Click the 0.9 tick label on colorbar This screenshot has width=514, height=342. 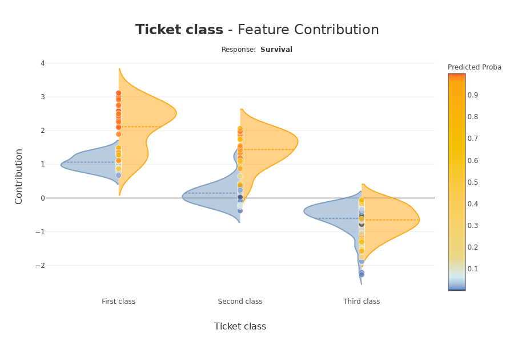(473, 95)
